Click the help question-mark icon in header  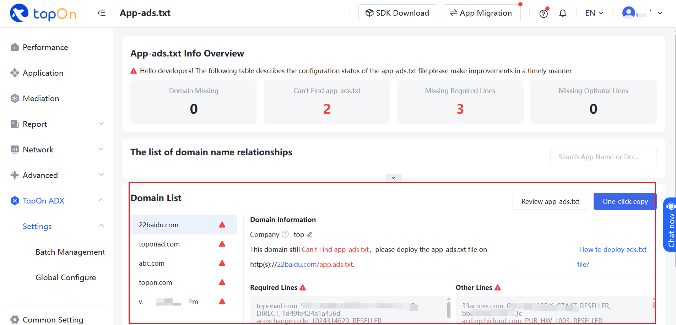(x=543, y=13)
